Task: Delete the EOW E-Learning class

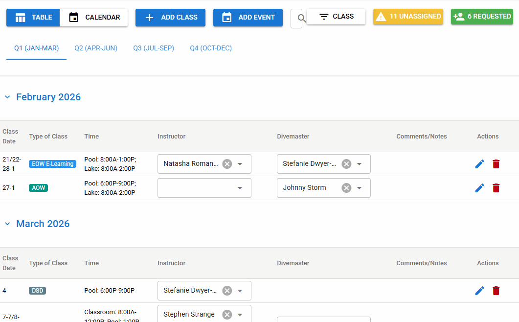Action: pyautogui.click(x=496, y=164)
